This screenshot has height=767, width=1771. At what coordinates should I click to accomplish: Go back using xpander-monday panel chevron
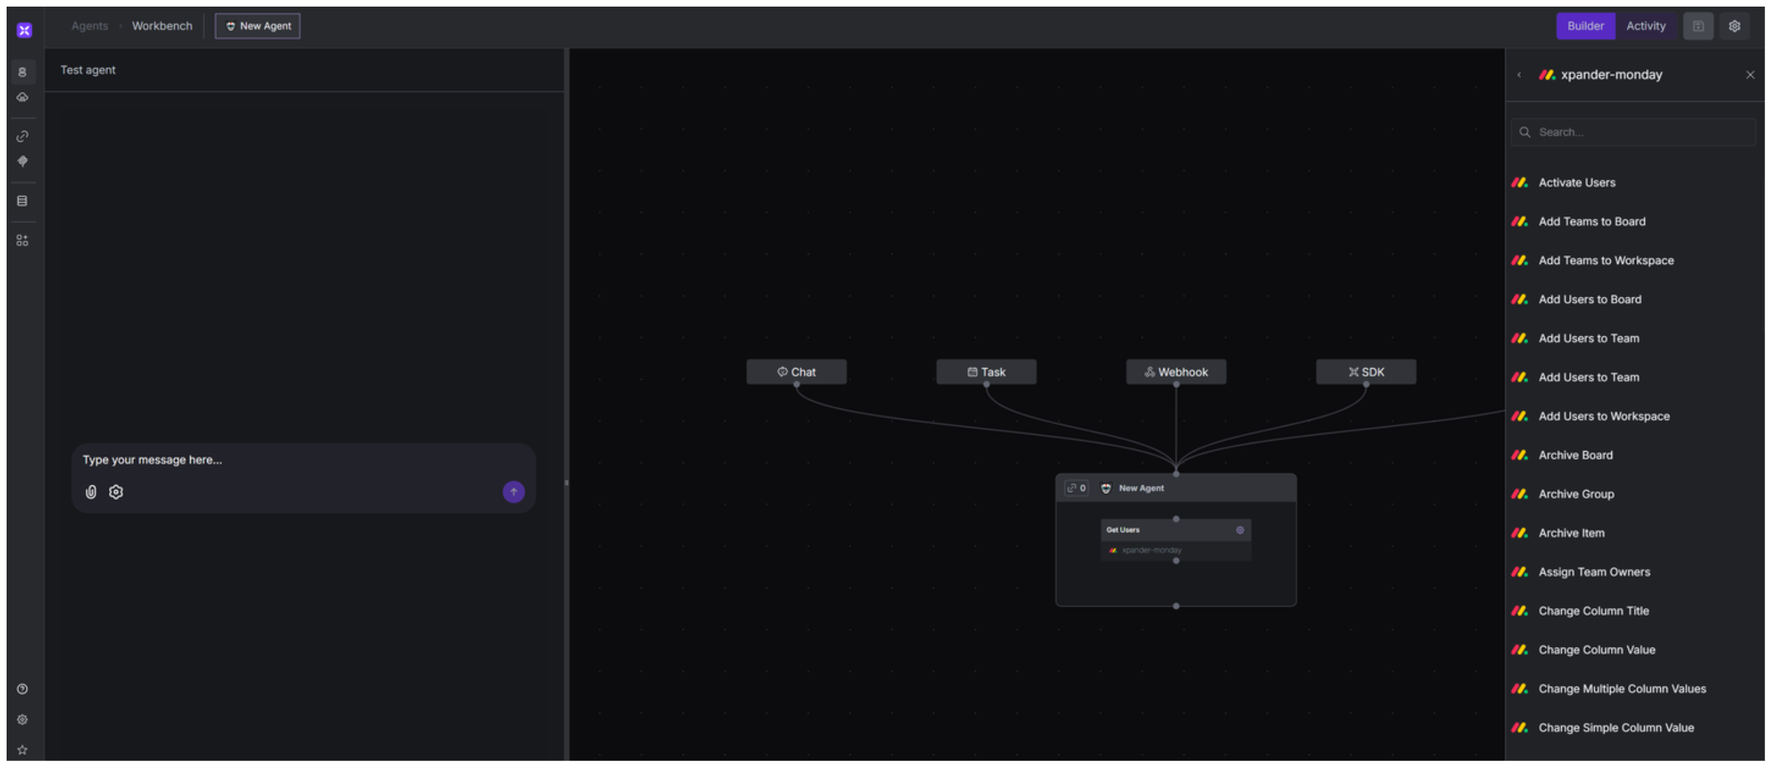click(x=1519, y=75)
